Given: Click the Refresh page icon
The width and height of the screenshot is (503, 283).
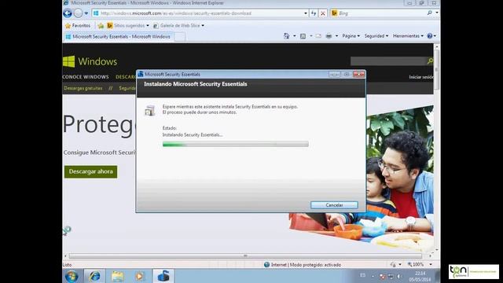Looking at the screenshot, I should click(x=314, y=13).
